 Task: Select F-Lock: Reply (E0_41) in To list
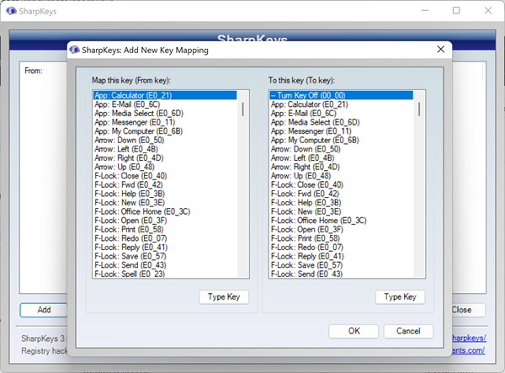pos(342,257)
